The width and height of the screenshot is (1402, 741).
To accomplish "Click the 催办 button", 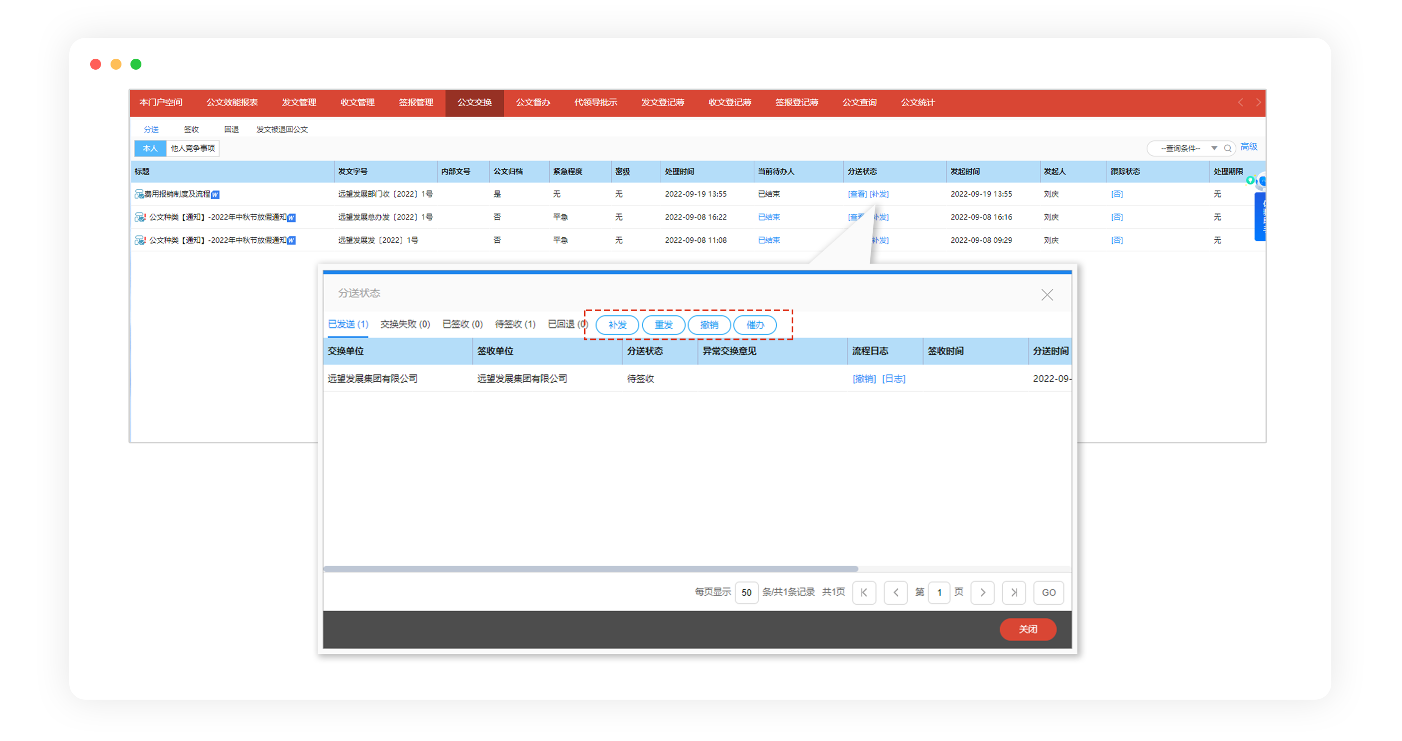I will tap(754, 325).
